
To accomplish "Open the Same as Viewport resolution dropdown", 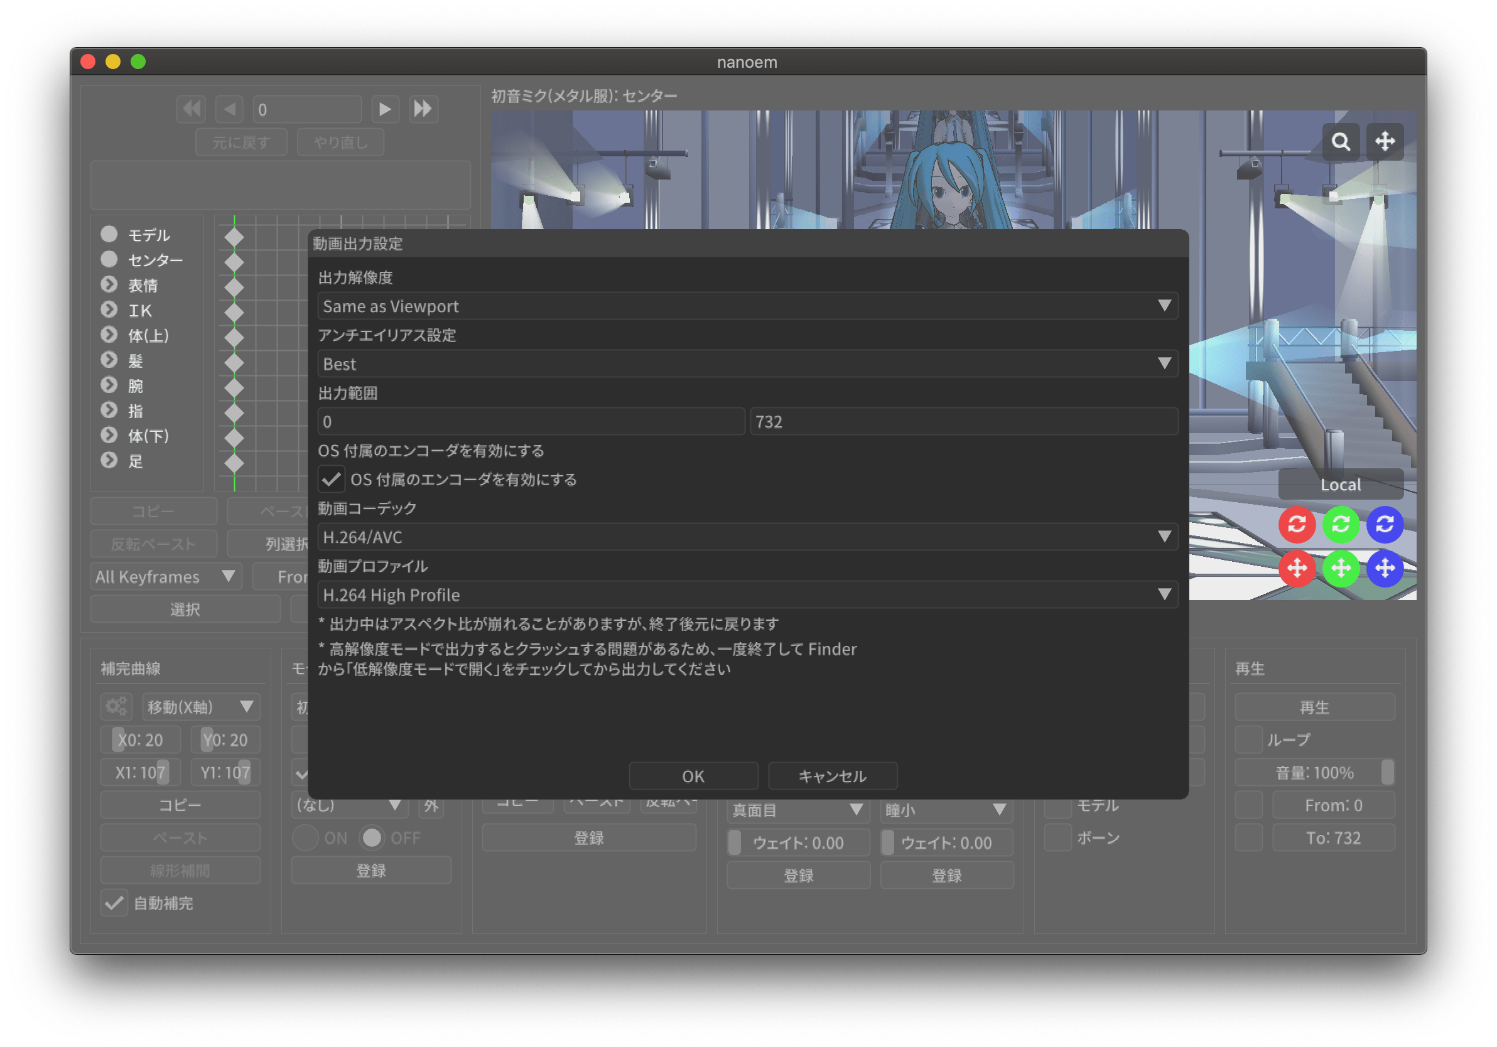I will coord(747,306).
